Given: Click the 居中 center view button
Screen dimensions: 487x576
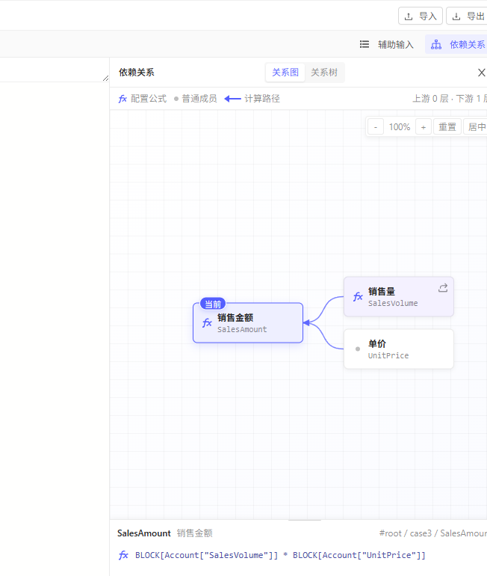Looking at the screenshot, I should 476,127.
